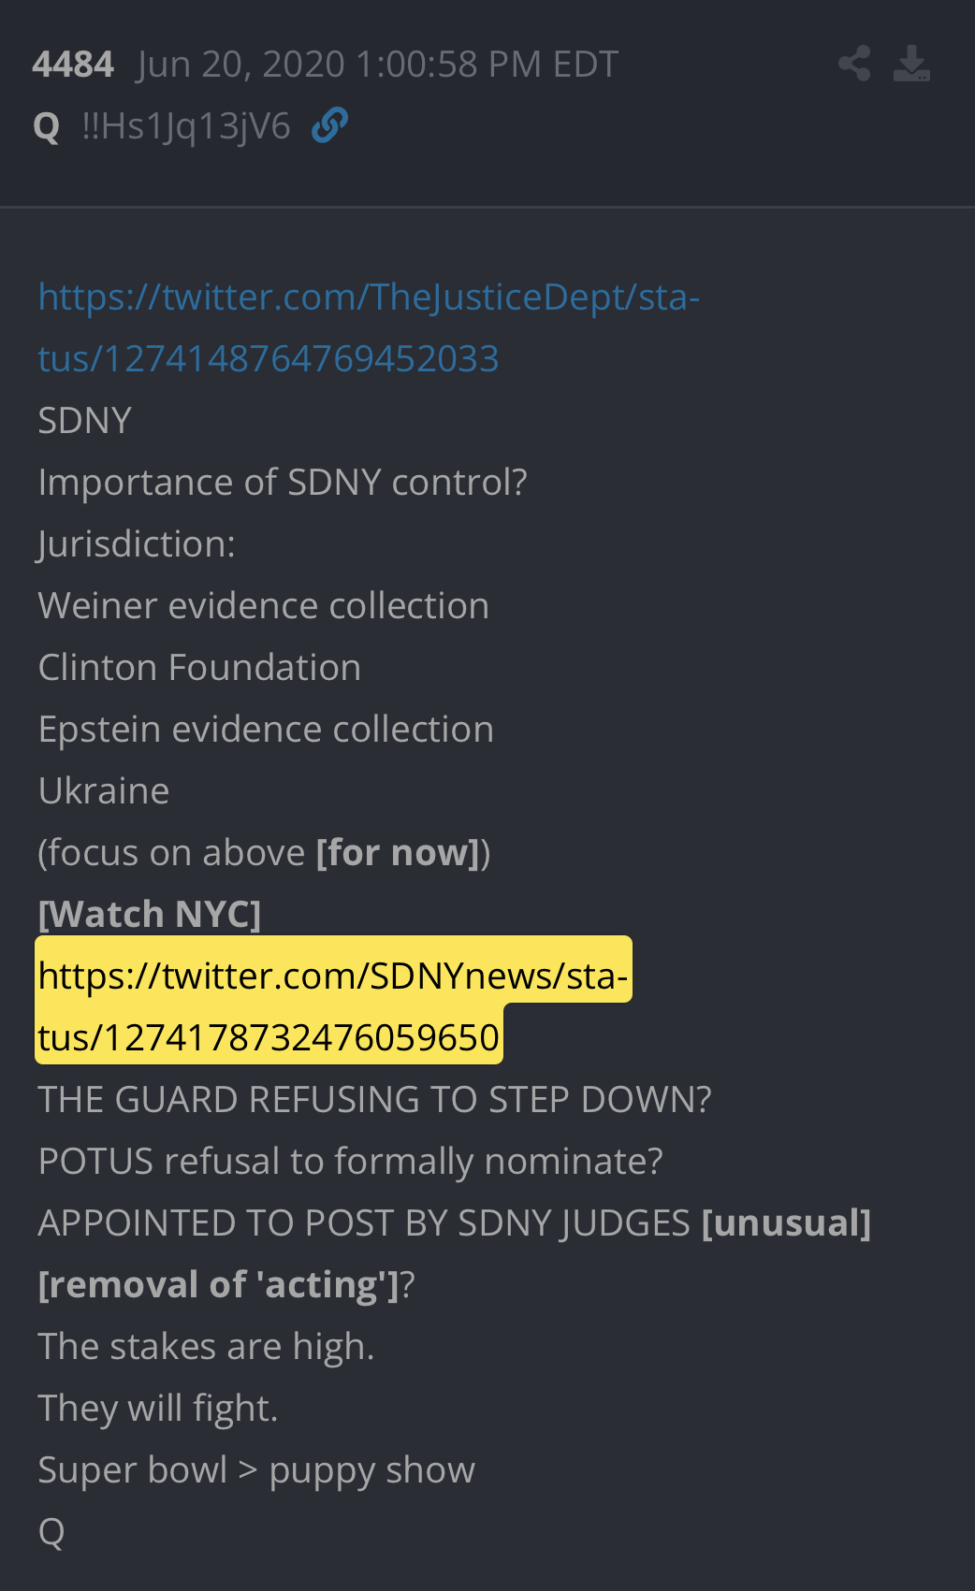Open the TheJusticeDept Twitter status link

click(369, 327)
